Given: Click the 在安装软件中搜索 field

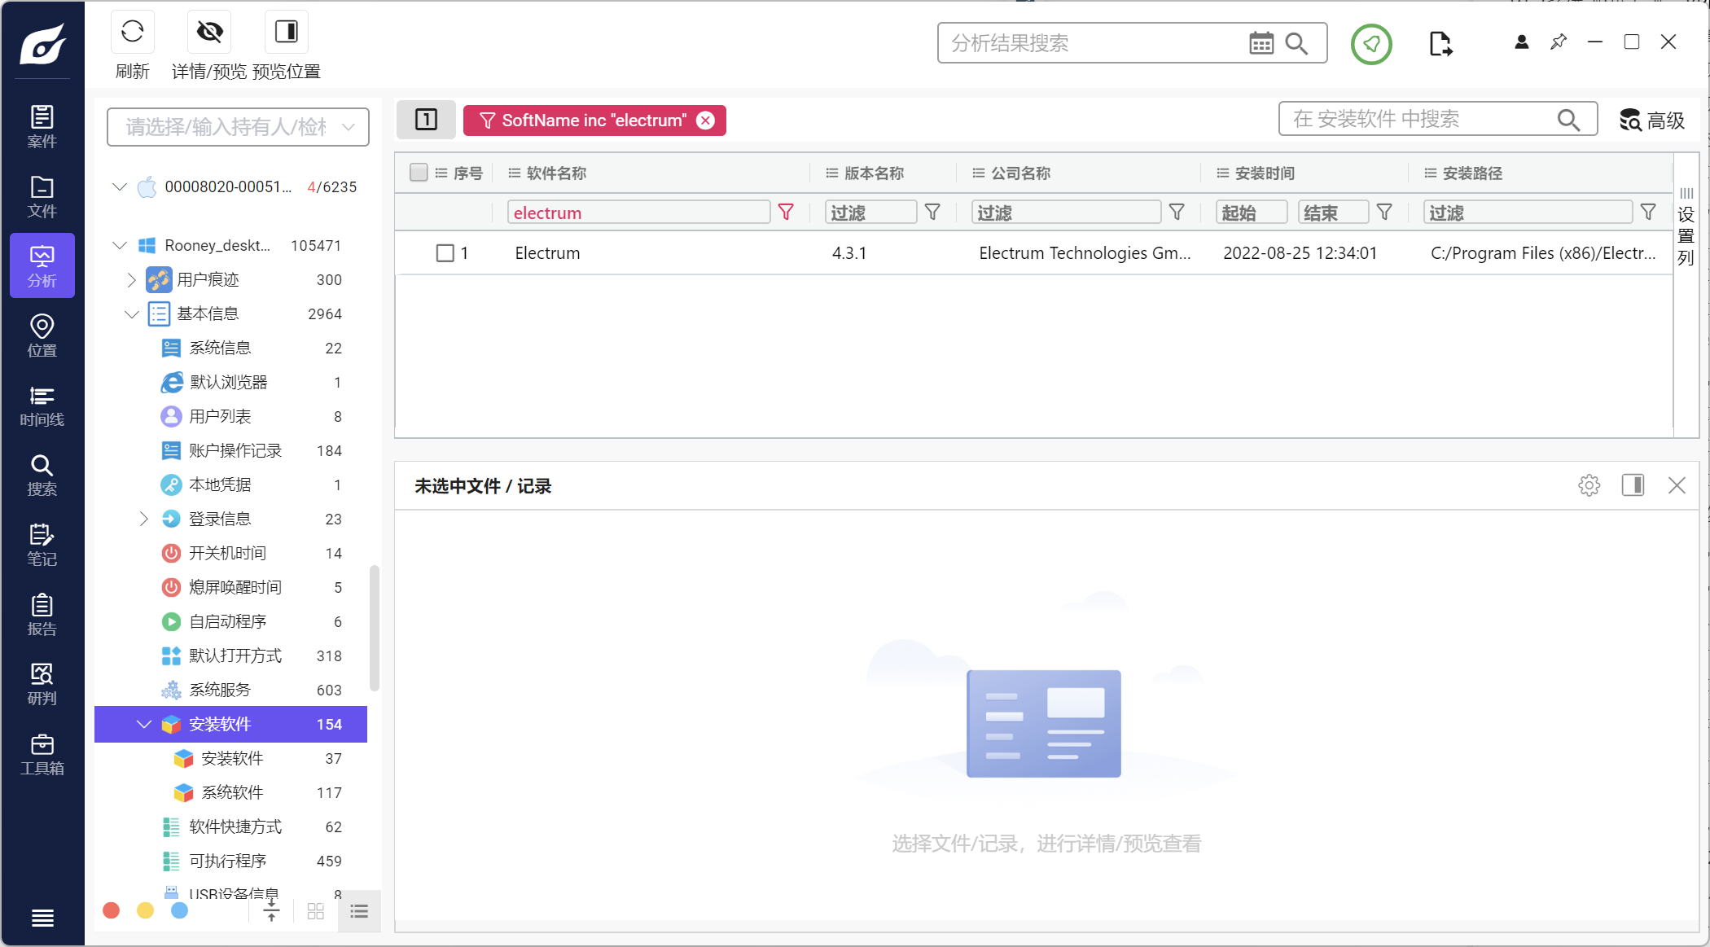Looking at the screenshot, I should coord(1437,120).
